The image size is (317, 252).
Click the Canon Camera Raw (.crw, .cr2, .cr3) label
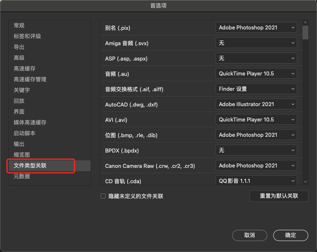[150, 166]
